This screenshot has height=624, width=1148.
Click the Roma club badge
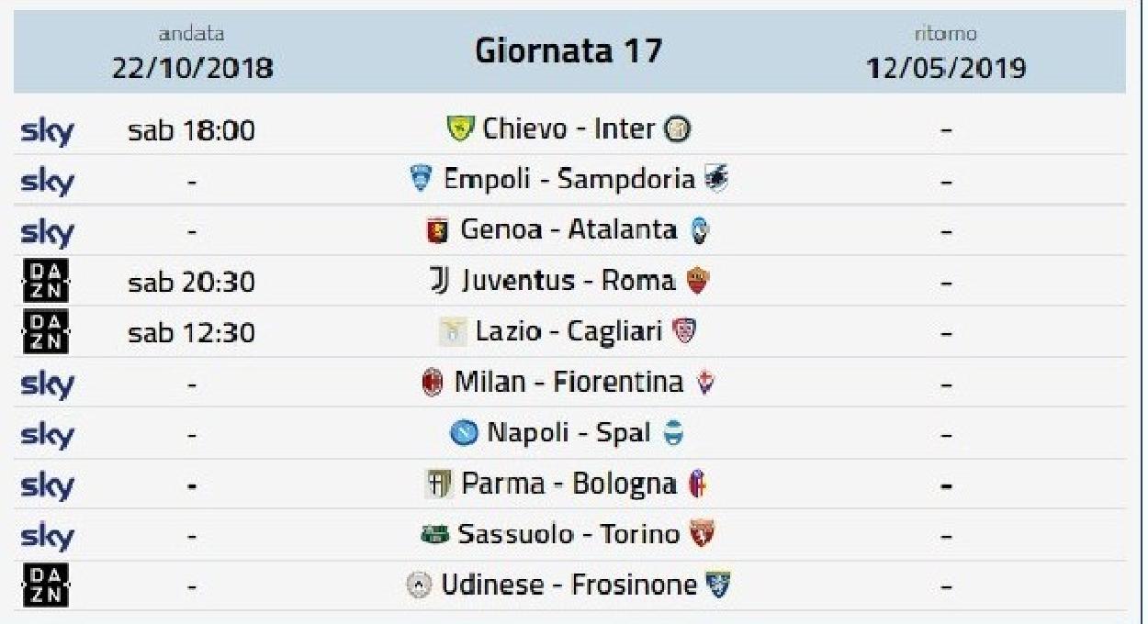[697, 281]
